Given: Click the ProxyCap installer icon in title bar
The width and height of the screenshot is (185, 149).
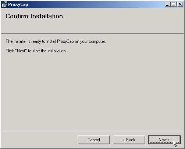Looking at the screenshot, I should coord(5,4).
